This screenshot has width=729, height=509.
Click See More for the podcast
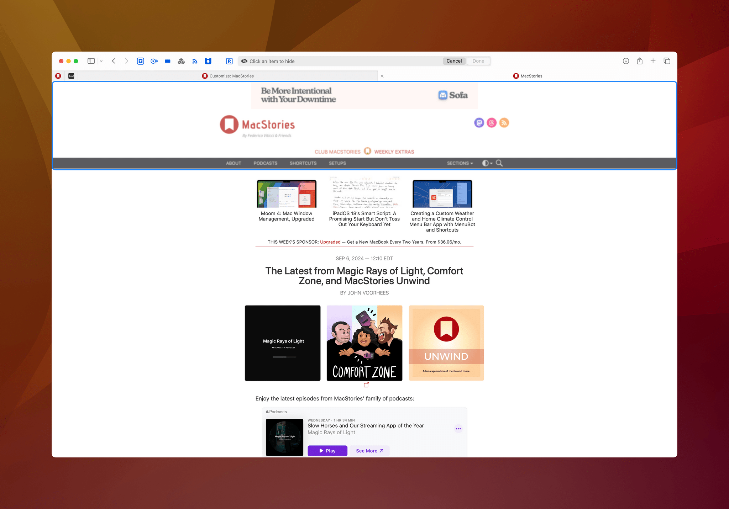(369, 451)
